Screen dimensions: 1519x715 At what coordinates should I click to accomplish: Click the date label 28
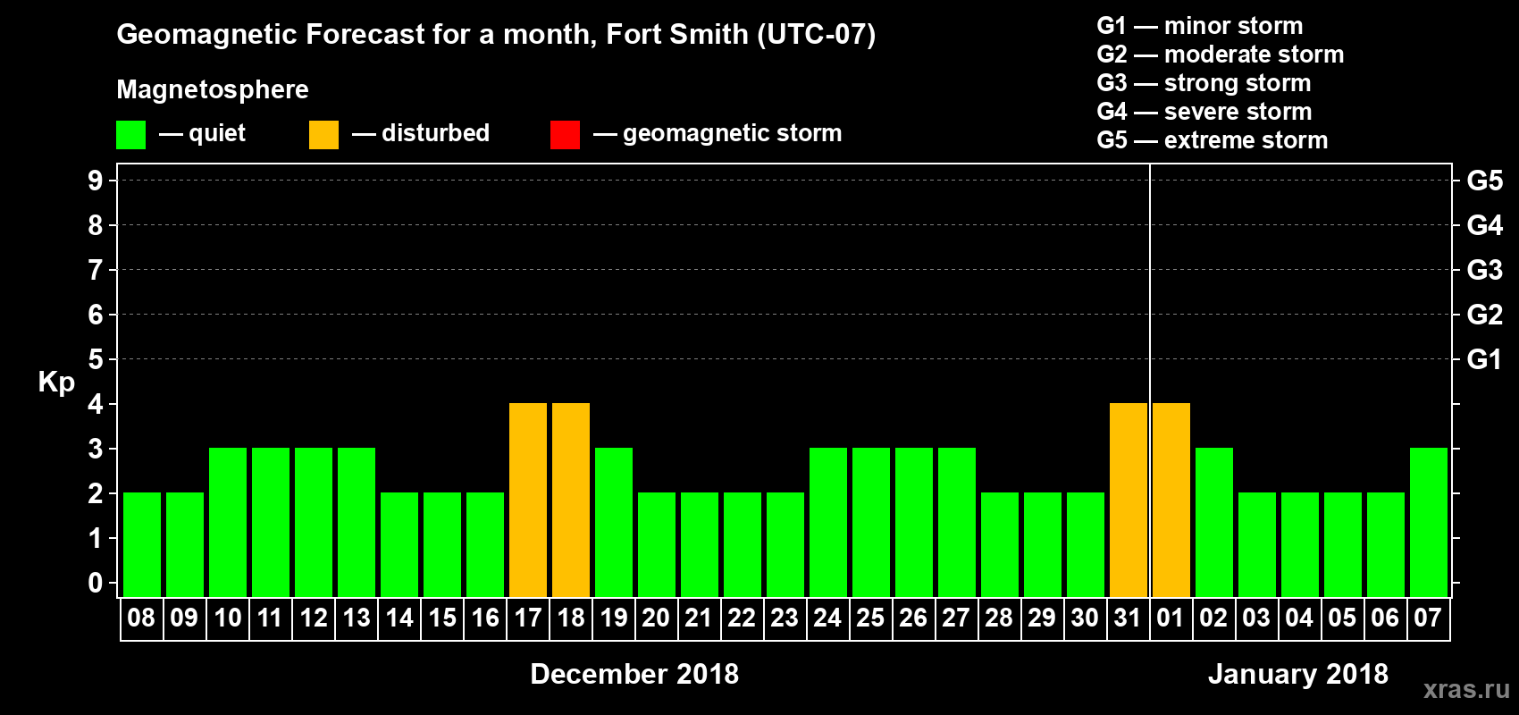999,618
